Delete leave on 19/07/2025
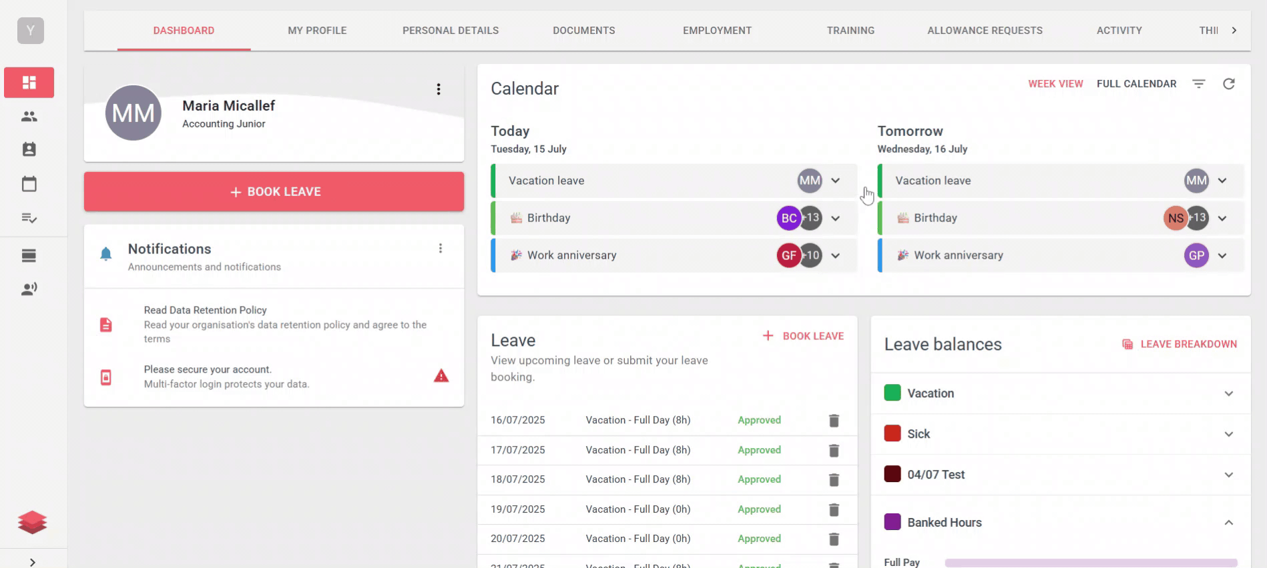This screenshot has height=568, width=1267. [834, 510]
